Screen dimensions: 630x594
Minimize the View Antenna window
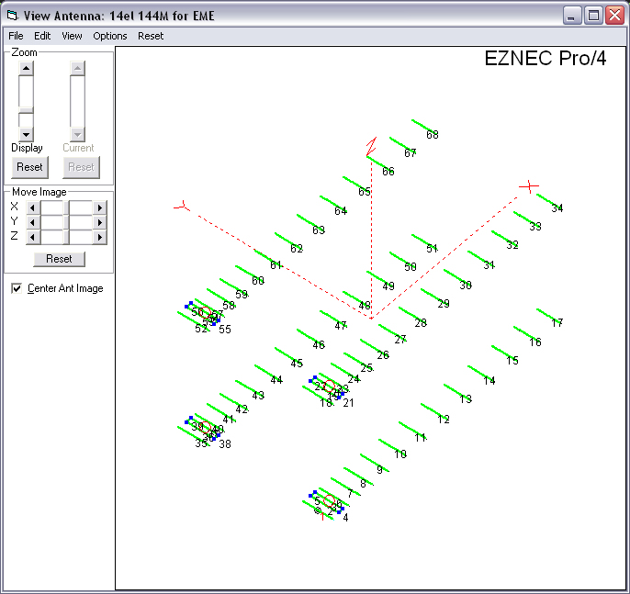point(572,16)
